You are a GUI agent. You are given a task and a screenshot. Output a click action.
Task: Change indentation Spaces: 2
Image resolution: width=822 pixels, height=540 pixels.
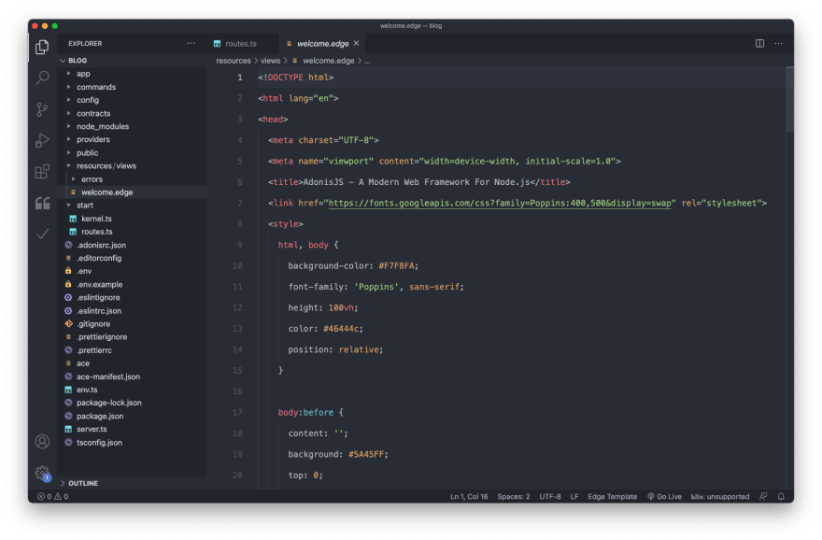(x=514, y=496)
